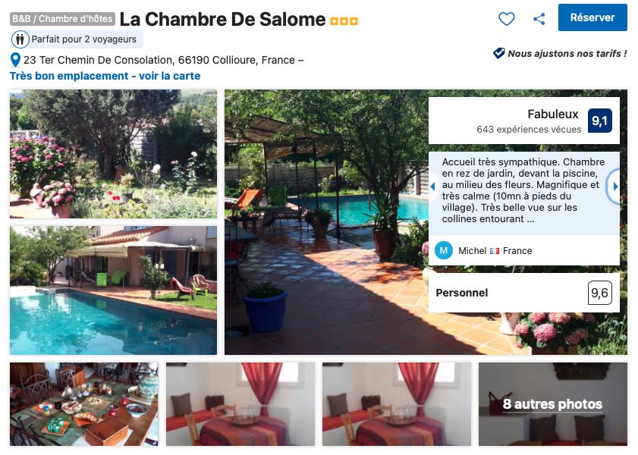Viewport: 638px width, 455px height.
Task: Save property with heart icon
Action: tap(507, 19)
